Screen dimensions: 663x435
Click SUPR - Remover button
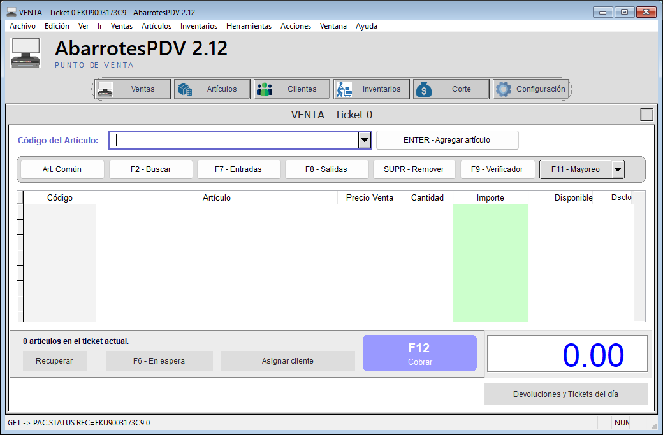coord(414,169)
